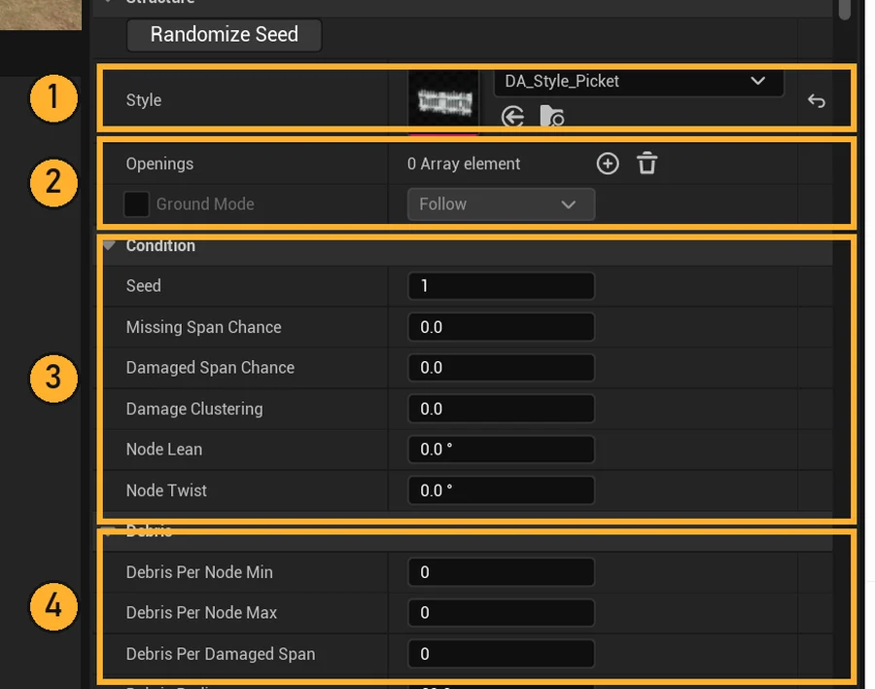Enable the Ground Mode override checkbox
The height and width of the screenshot is (689, 875).
(x=136, y=204)
